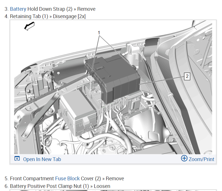Click the Battery Positive Post Clamp Nut step
The image size is (222, 191).
(57, 186)
